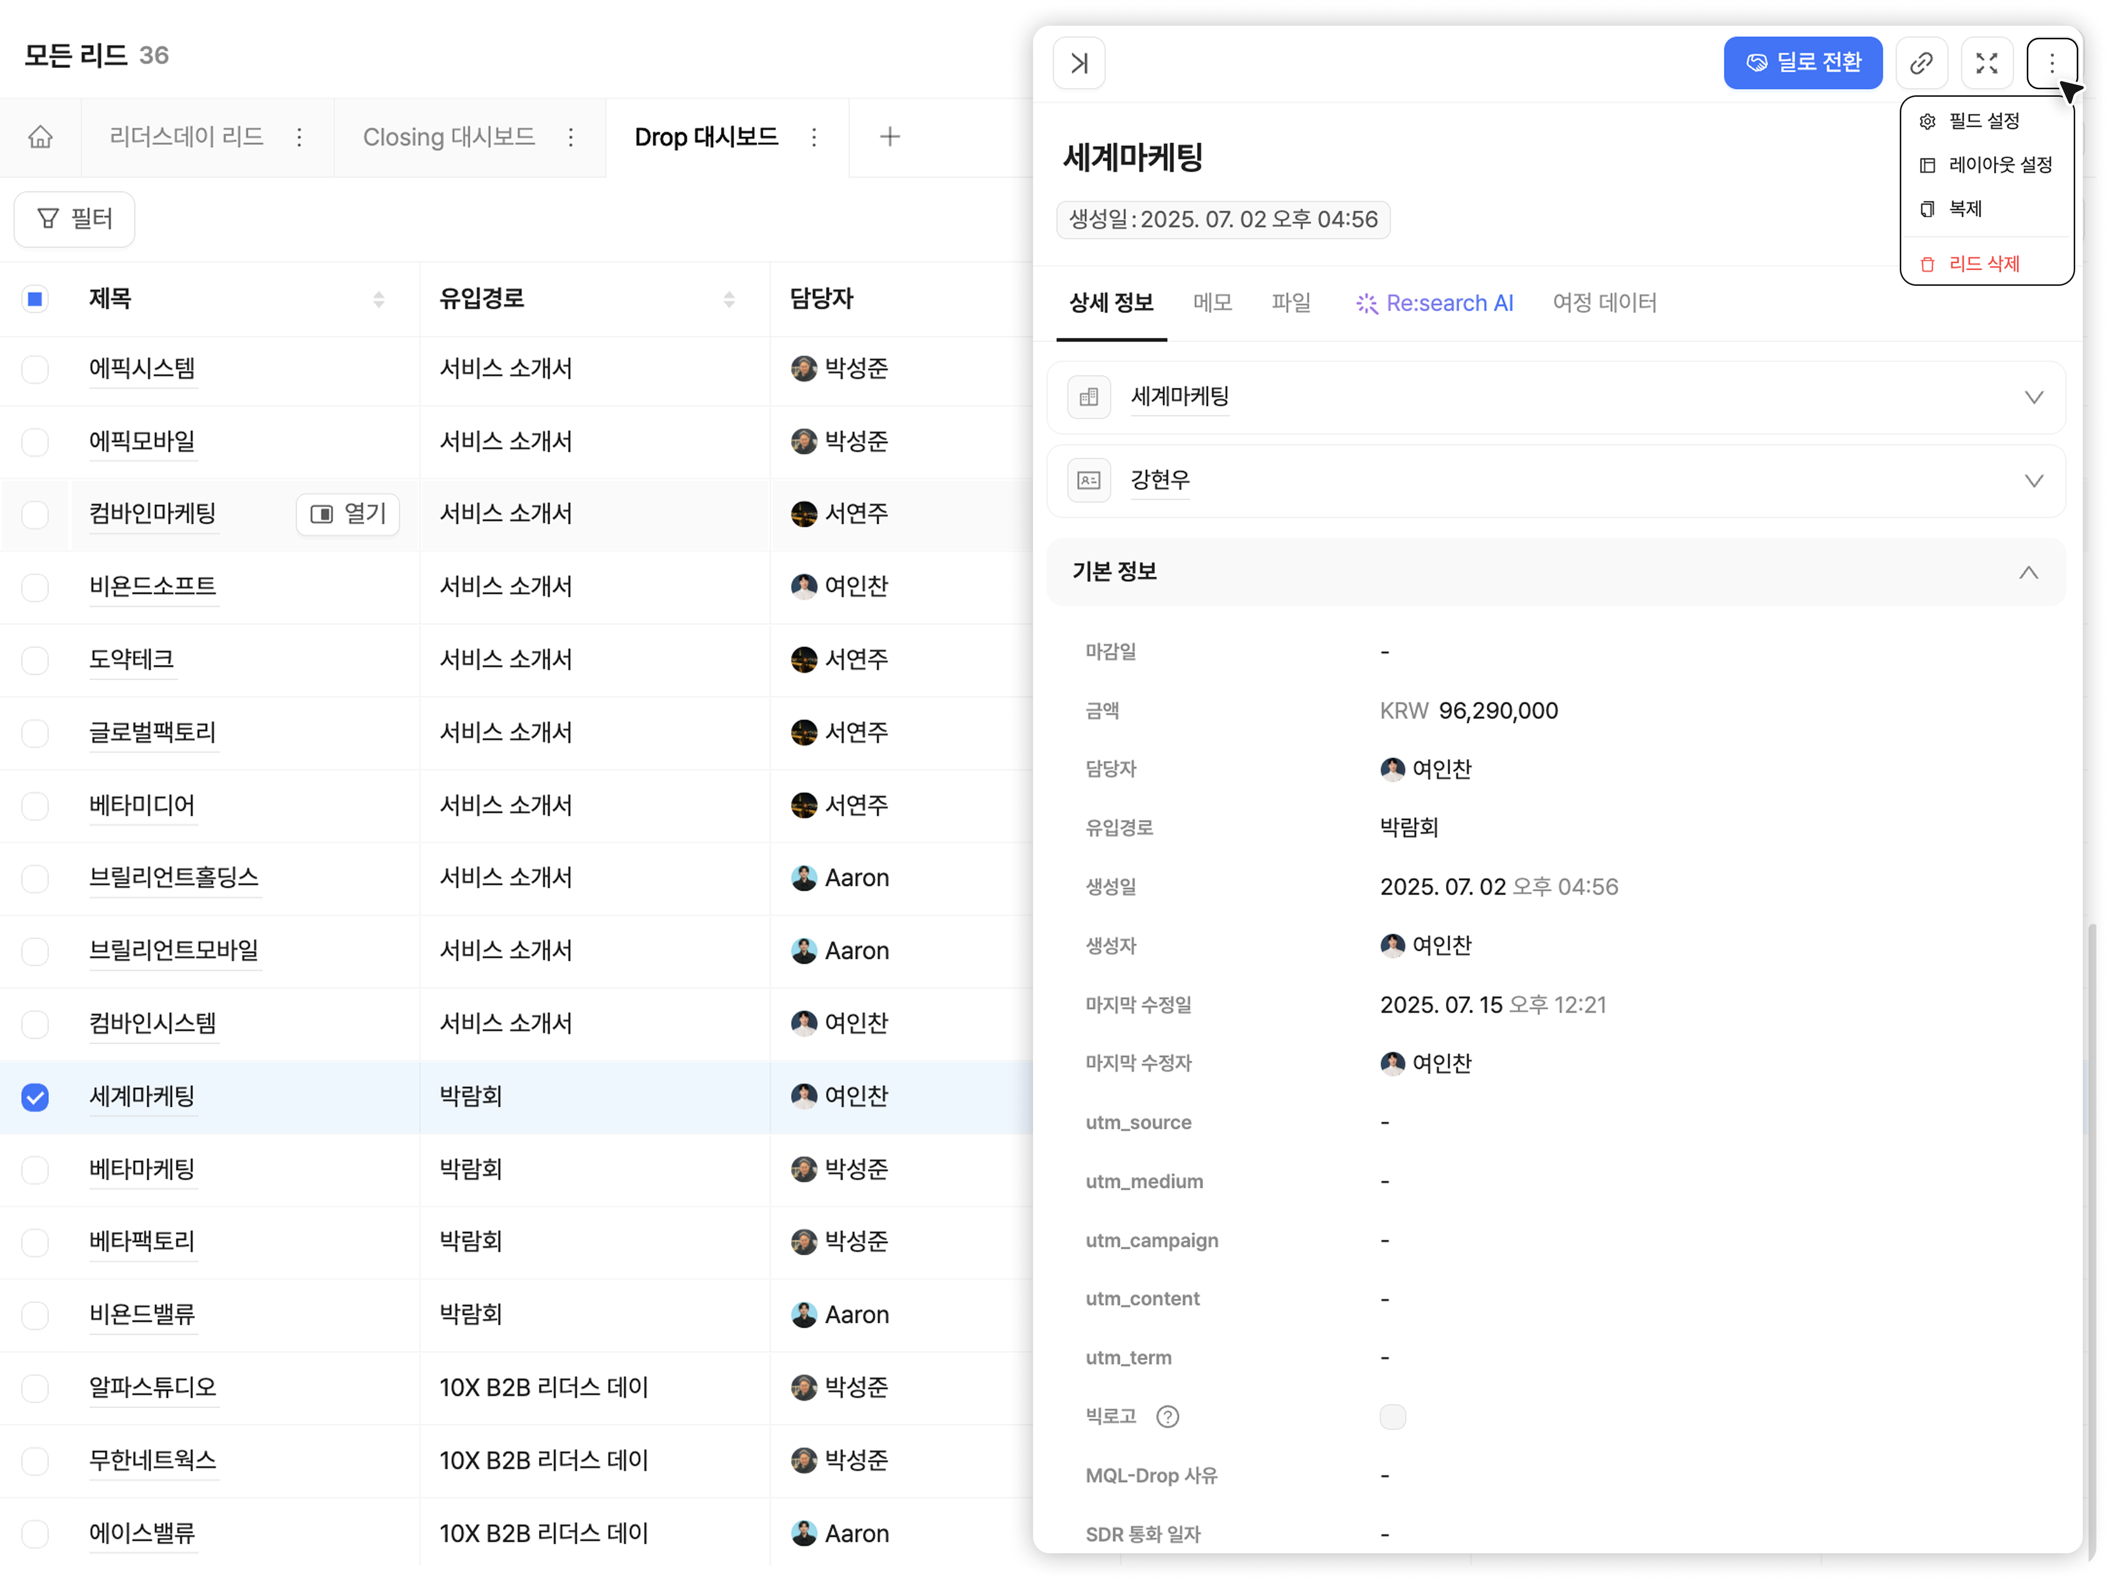Open Drop 대시보드 tab options menu
Viewport: 2110px width, 1582px height.
click(814, 137)
